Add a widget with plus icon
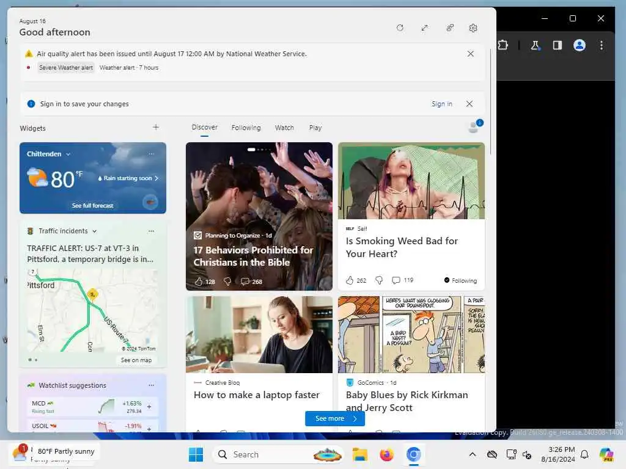 (156, 127)
